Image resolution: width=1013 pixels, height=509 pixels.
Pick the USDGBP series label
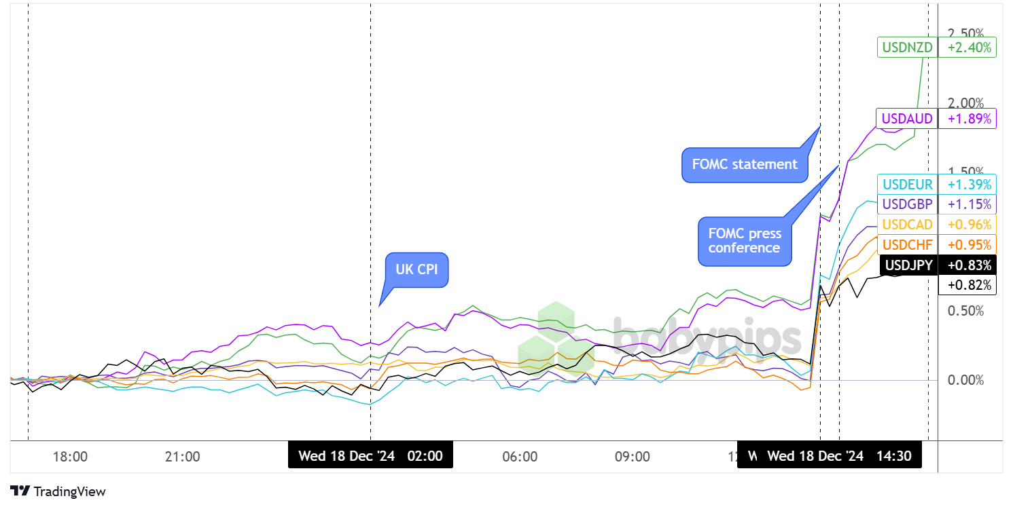pyautogui.click(x=906, y=204)
